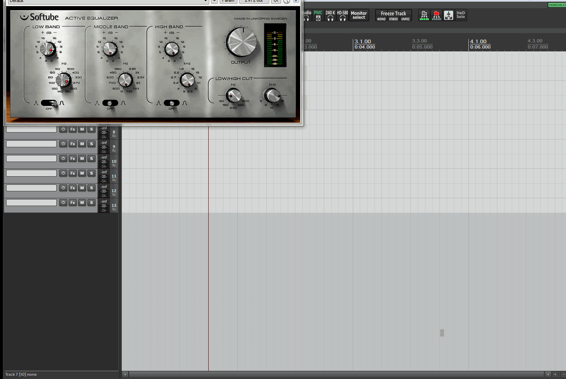Click the power icon on track 12
Image resolution: width=566 pixels, height=379 pixels.
click(x=63, y=188)
